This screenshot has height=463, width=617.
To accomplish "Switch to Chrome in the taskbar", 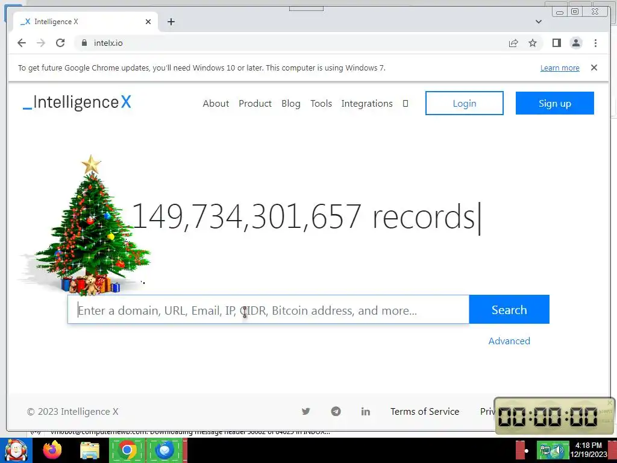I will 127,450.
